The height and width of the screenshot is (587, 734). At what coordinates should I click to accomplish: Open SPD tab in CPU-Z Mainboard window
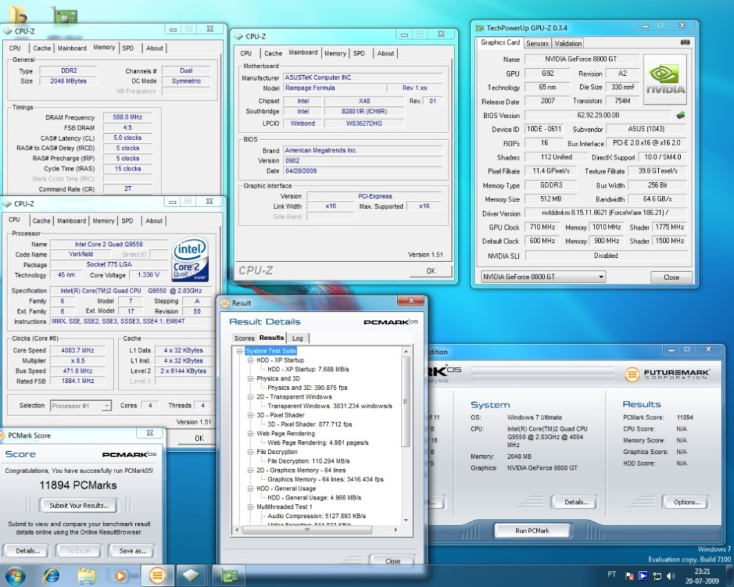(x=359, y=53)
